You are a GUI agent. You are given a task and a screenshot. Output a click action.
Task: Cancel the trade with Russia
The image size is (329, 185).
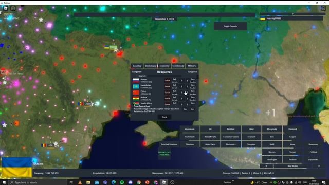click(x=167, y=81)
